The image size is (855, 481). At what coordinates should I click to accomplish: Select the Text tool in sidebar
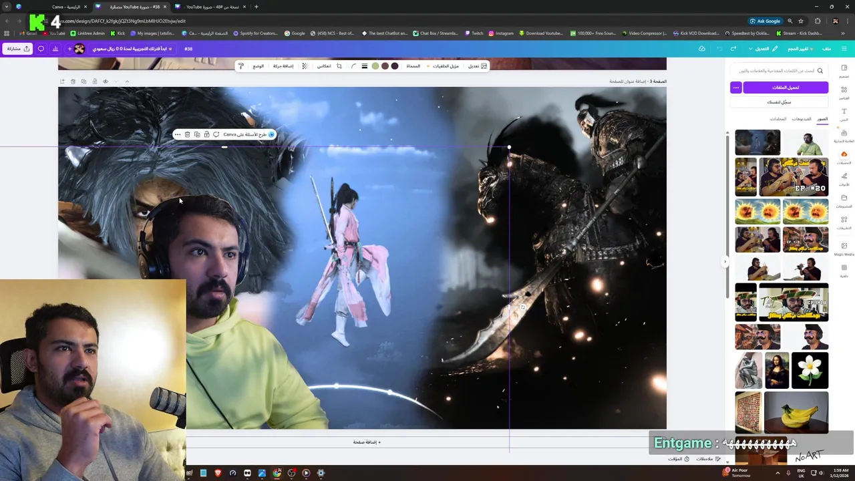point(844,114)
